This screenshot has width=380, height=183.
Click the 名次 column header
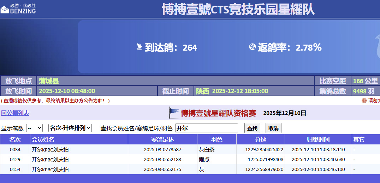click(x=15, y=139)
